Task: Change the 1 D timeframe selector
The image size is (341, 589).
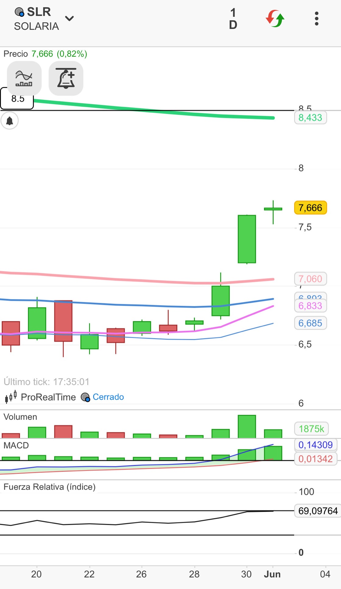Action: tap(233, 19)
